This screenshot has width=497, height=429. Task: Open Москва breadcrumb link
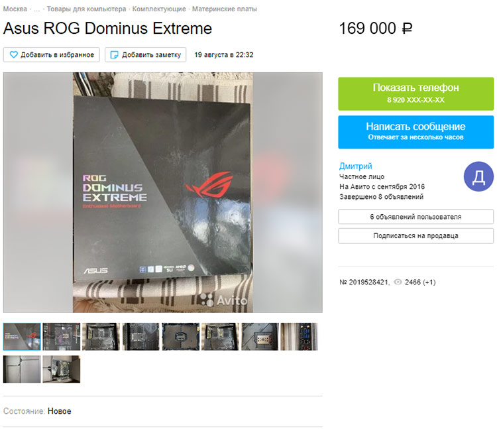tap(15, 9)
